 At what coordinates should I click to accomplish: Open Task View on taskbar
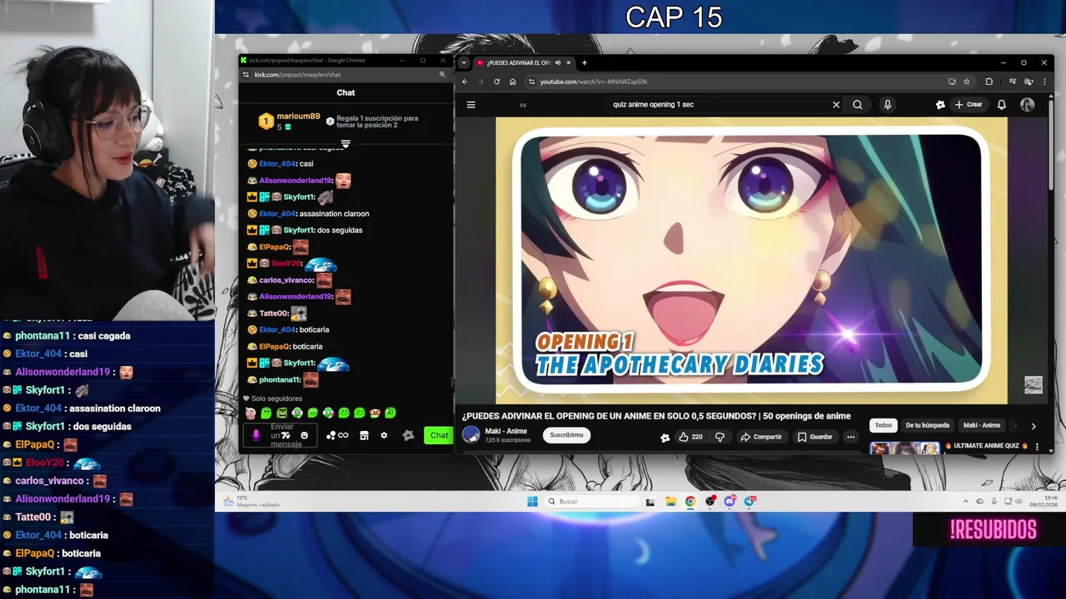(650, 501)
